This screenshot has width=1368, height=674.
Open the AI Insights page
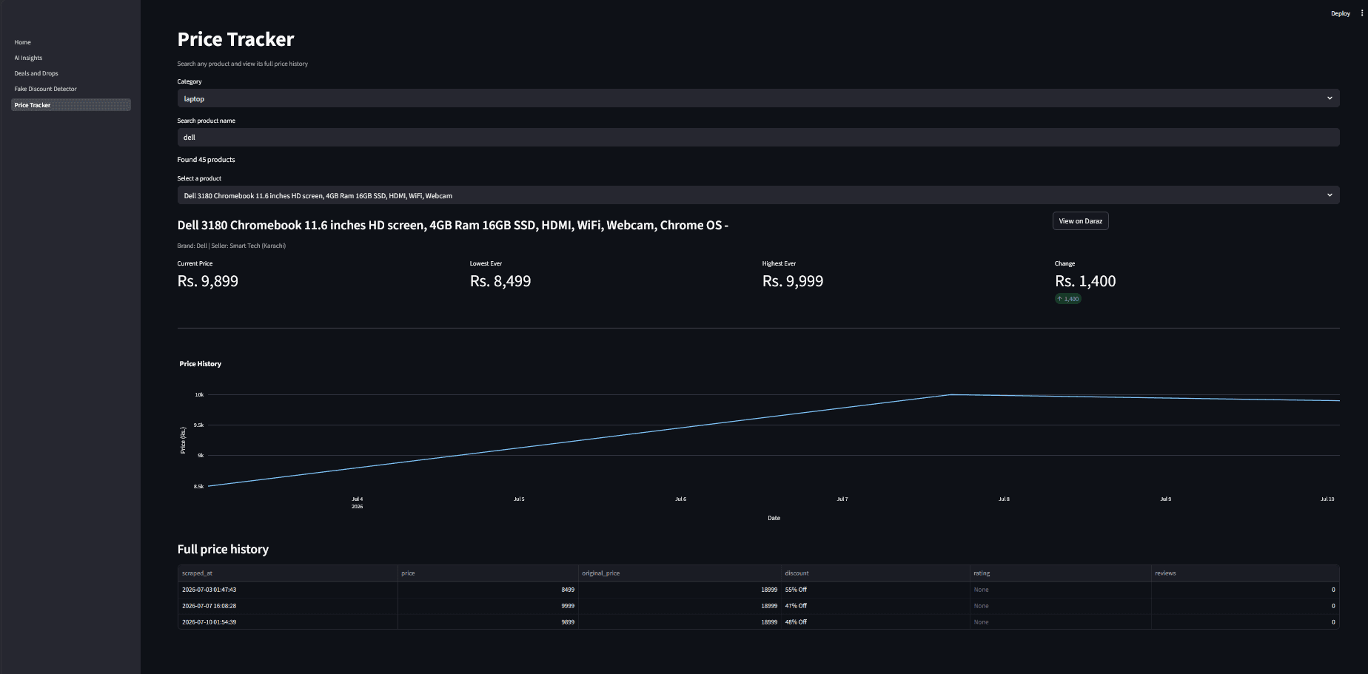click(28, 58)
